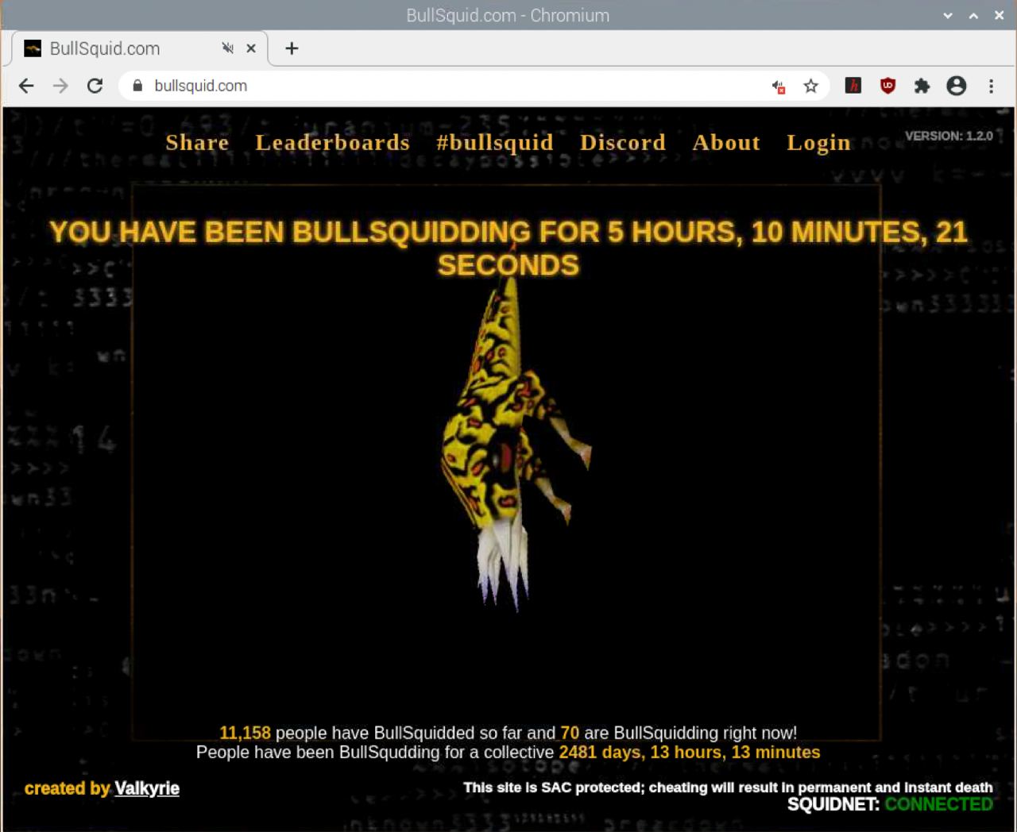Screen dimensions: 1017x832
Task: Open the uBlock Origin shield extension
Action: [887, 86]
